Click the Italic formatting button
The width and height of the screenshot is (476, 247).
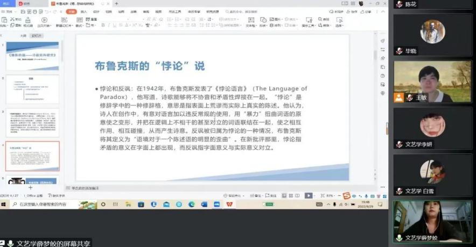pyautogui.click(x=109, y=25)
